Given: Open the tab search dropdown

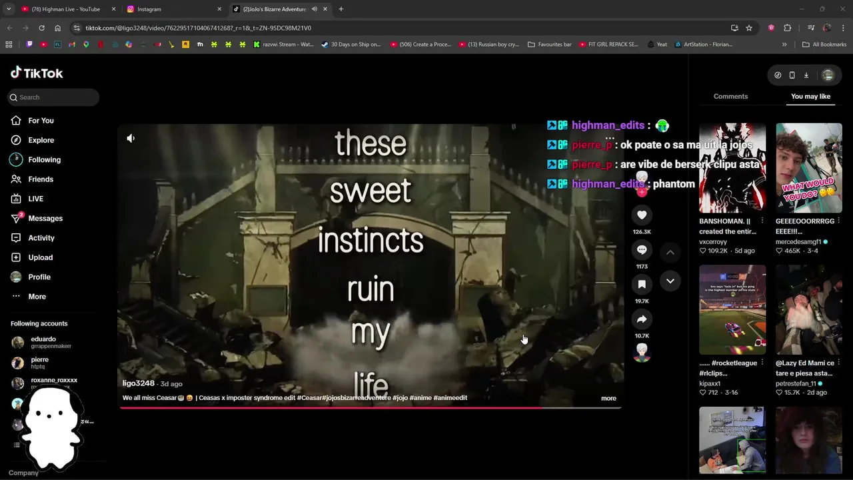Looking at the screenshot, I should tap(9, 9).
